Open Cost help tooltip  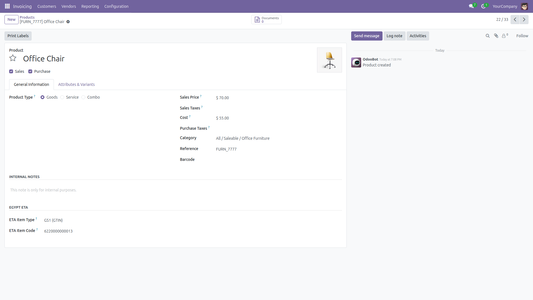point(190,116)
